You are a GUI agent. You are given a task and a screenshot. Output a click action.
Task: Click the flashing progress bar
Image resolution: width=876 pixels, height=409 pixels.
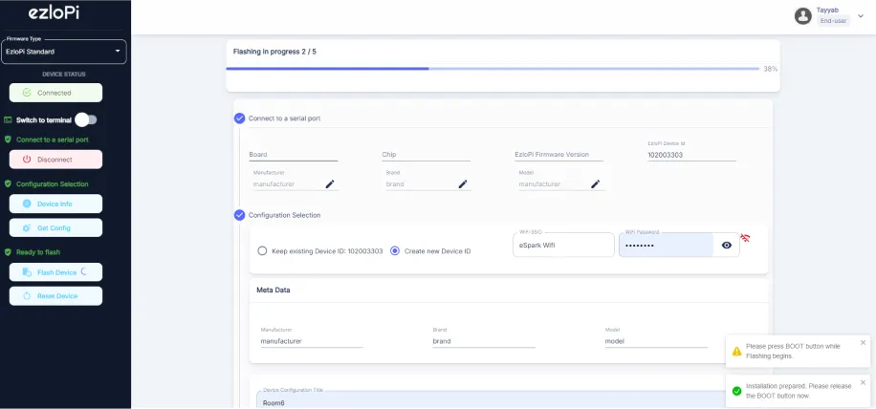493,69
